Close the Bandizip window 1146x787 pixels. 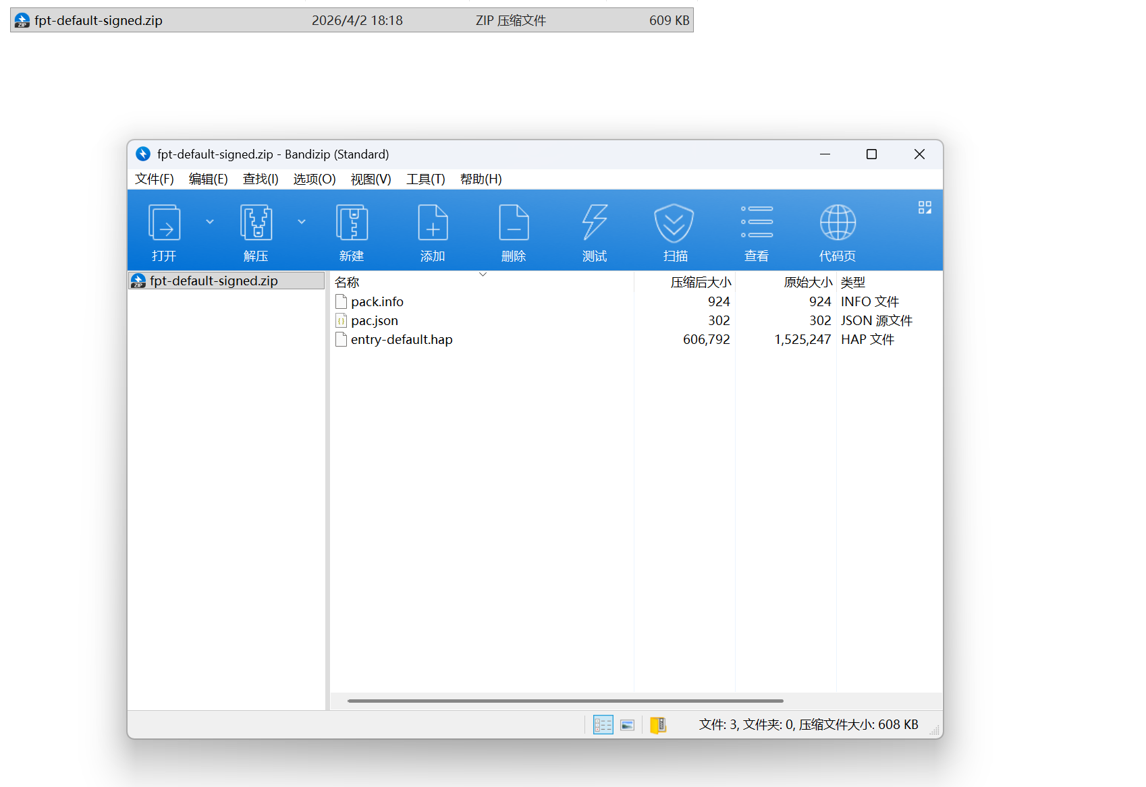pos(919,154)
